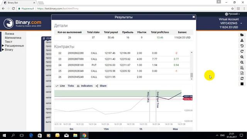Open File Explorer from the taskbar
Image resolution: width=247 pixels, height=139 pixels.
[75, 136]
